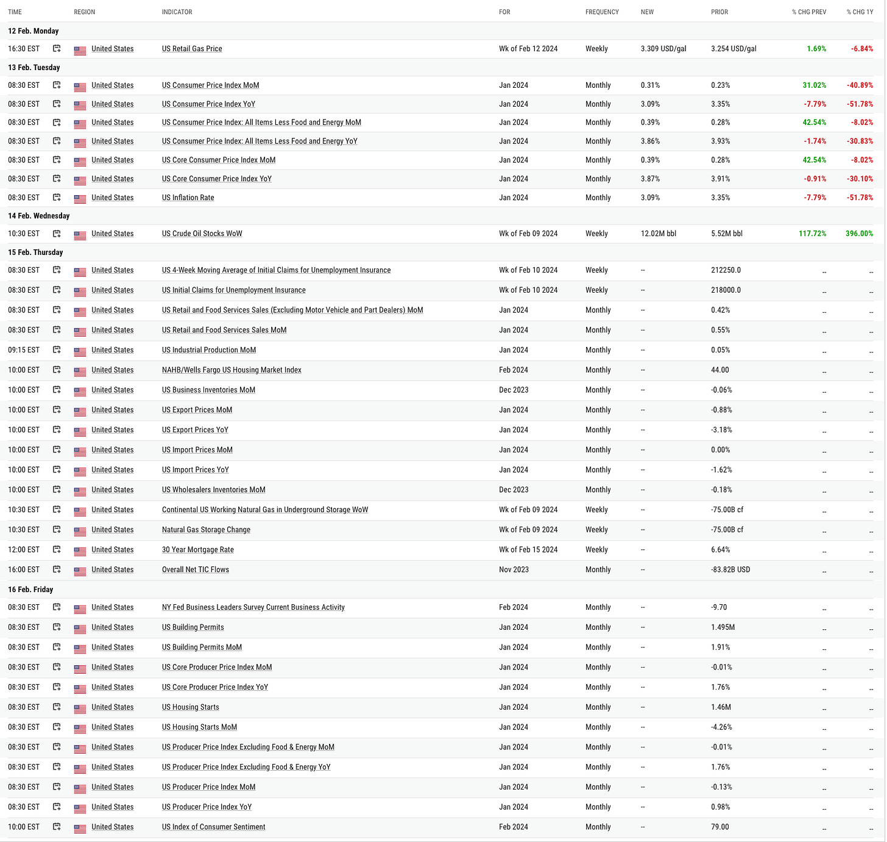Click calendar icon in US Initial Claims for Unemployment Insurance row
Image resolution: width=887 pixels, height=842 pixels.
(x=57, y=290)
